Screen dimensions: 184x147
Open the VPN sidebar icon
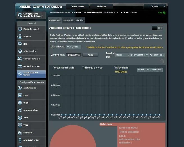(x=20, y=125)
